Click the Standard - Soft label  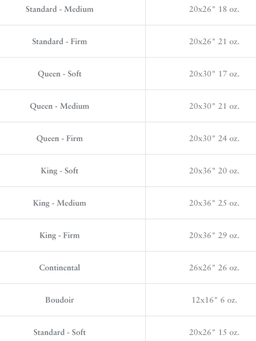pos(60,332)
